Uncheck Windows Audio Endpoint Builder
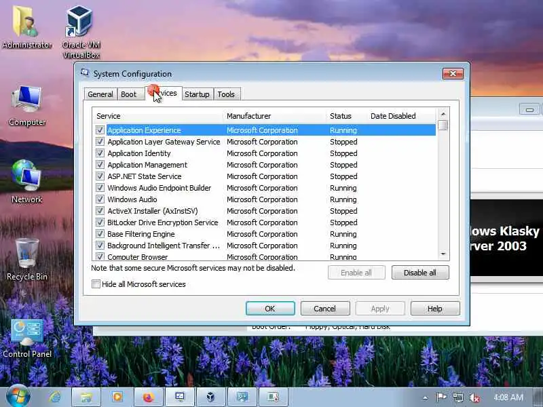Image resolution: width=543 pixels, height=407 pixels. click(100, 188)
